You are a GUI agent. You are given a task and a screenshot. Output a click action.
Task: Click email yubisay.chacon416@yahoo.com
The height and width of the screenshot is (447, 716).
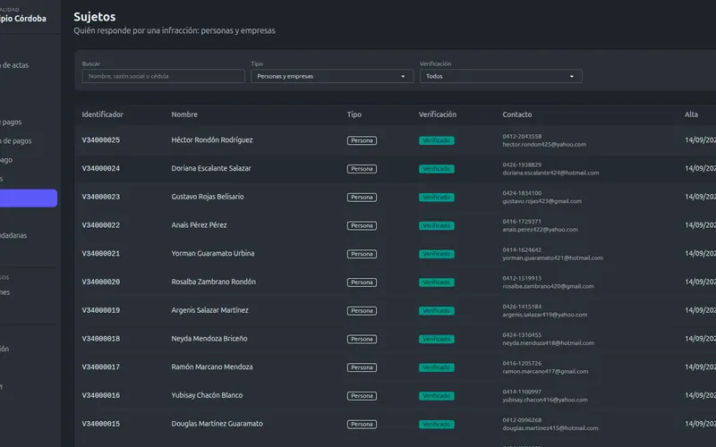[545, 400]
